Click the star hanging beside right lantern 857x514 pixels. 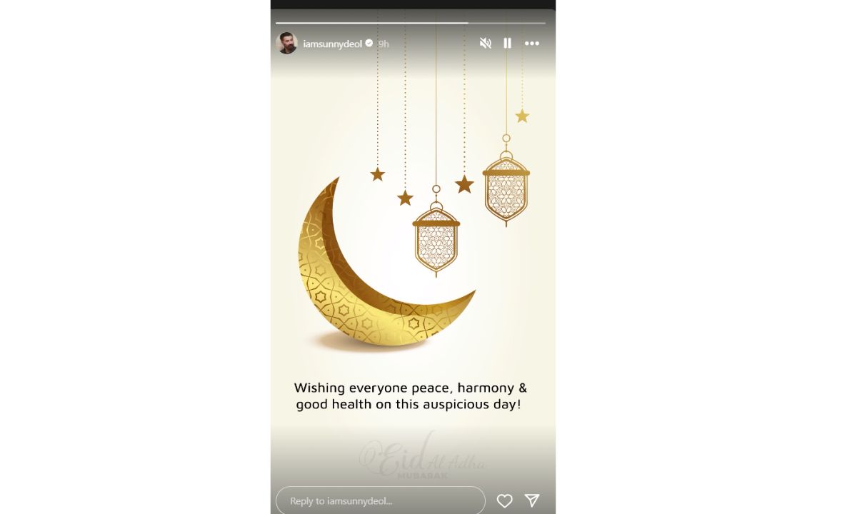click(464, 184)
